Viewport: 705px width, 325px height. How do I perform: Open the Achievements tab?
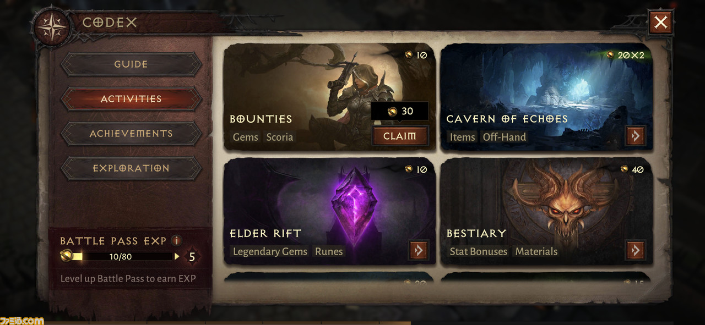[131, 134]
